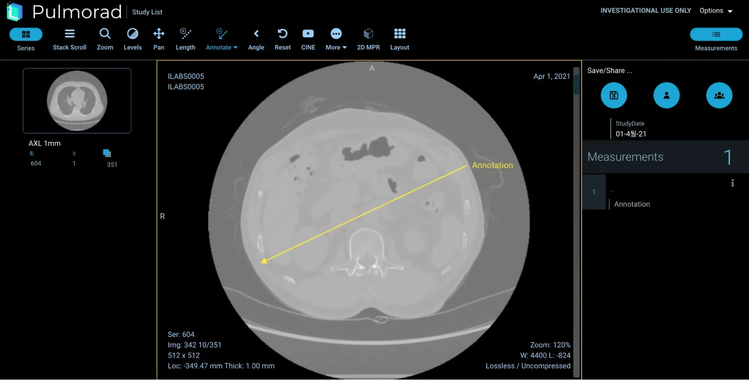Activate the Zoom magnifier tool
The width and height of the screenshot is (749, 380).
point(105,39)
